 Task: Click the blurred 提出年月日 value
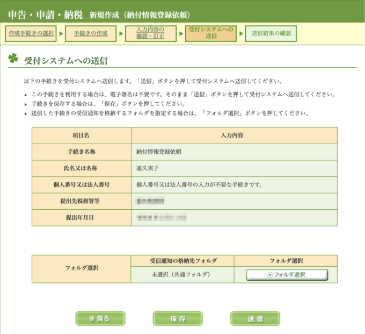click(x=162, y=217)
